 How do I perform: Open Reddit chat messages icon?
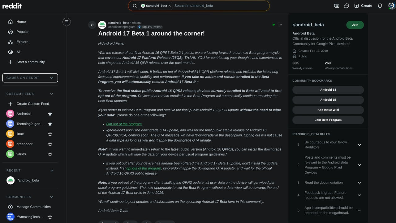pyautogui.click(x=346, y=6)
